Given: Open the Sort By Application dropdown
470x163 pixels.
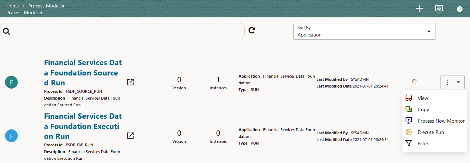Looking at the screenshot, I should [364, 32].
